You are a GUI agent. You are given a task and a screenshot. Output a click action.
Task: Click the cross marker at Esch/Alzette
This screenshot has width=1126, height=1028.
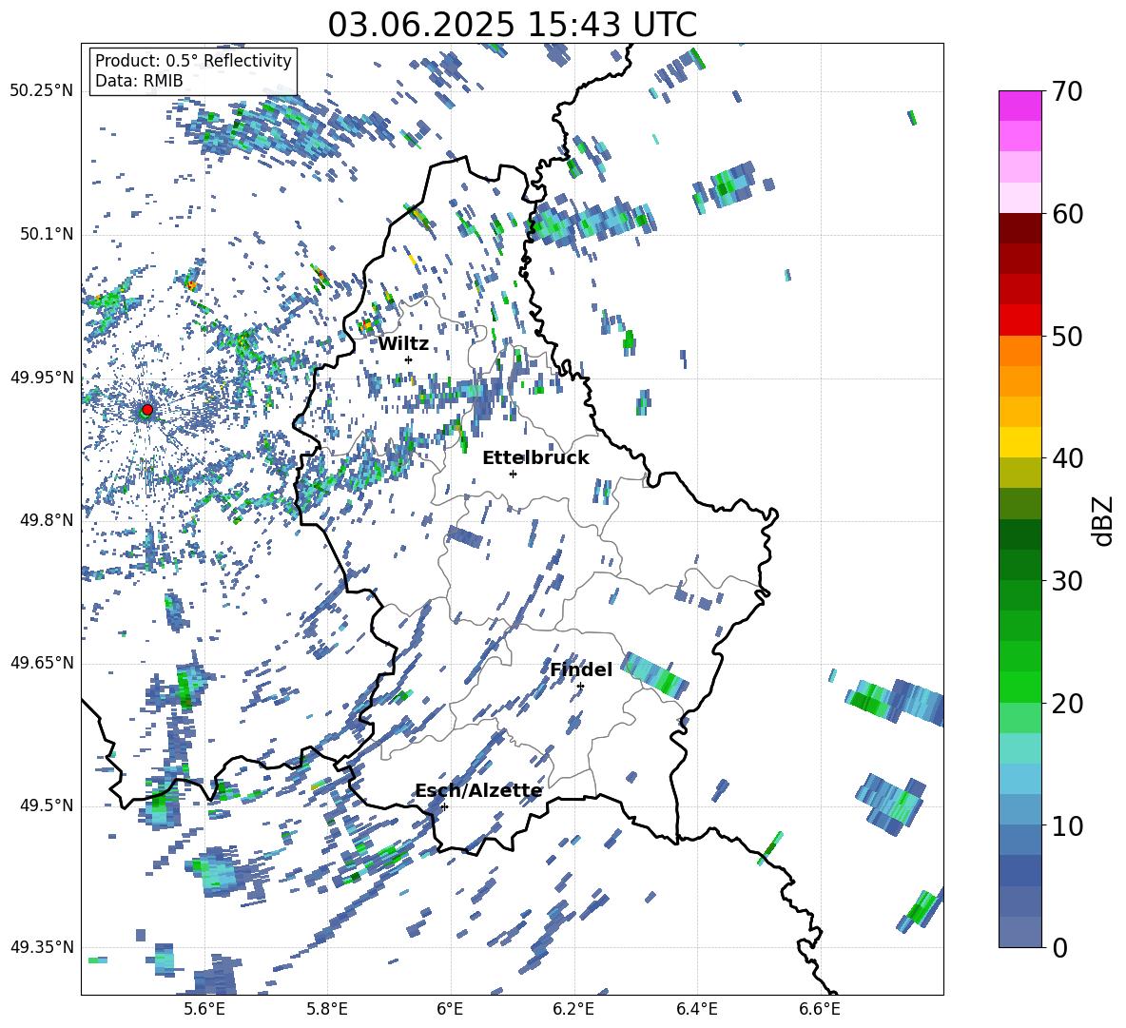444,806
